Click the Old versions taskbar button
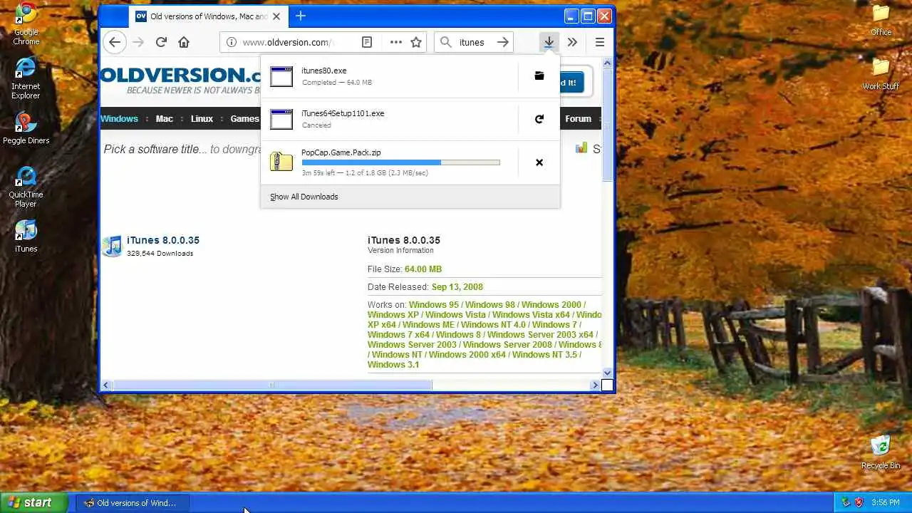The image size is (912, 513). pos(131,503)
